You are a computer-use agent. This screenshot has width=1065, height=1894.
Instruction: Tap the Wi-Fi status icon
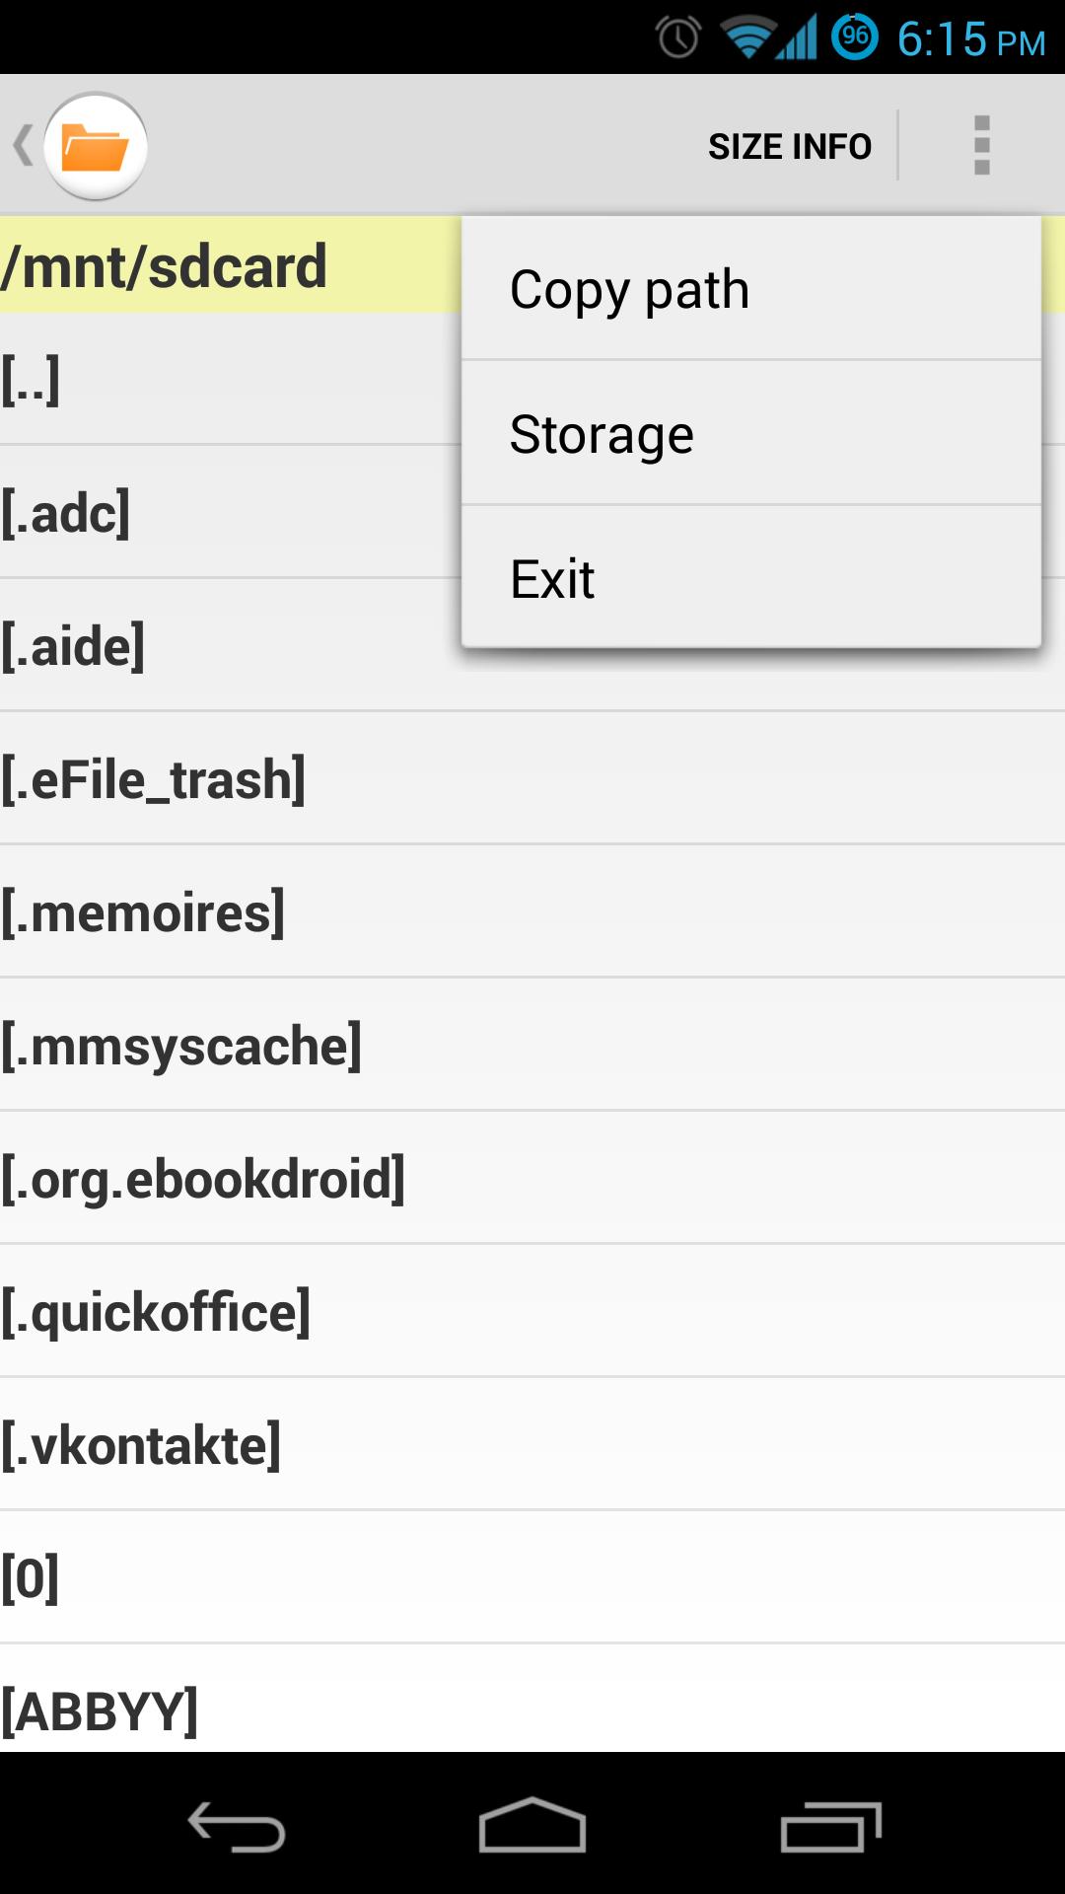coord(746,35)
